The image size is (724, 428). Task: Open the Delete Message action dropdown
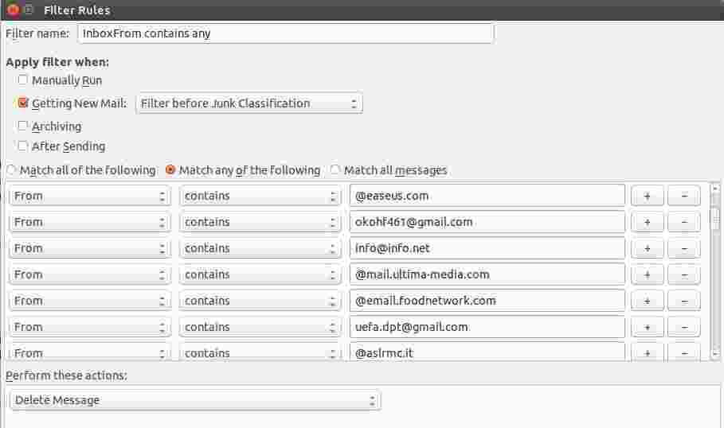click(195, 400)
